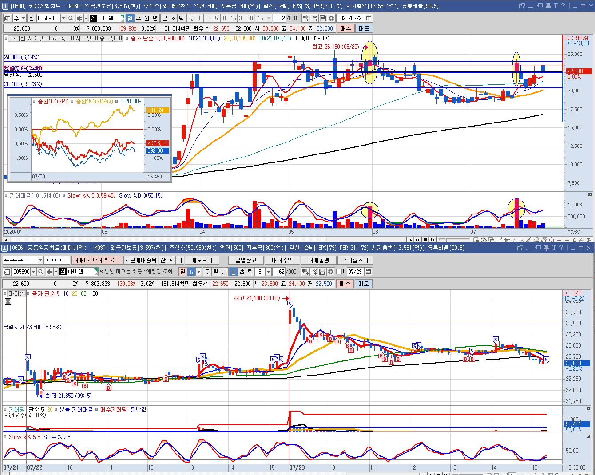595x475 pixels.
Task: Toggle D checkbox in lower chart toolbar
Action: [339, 272]
